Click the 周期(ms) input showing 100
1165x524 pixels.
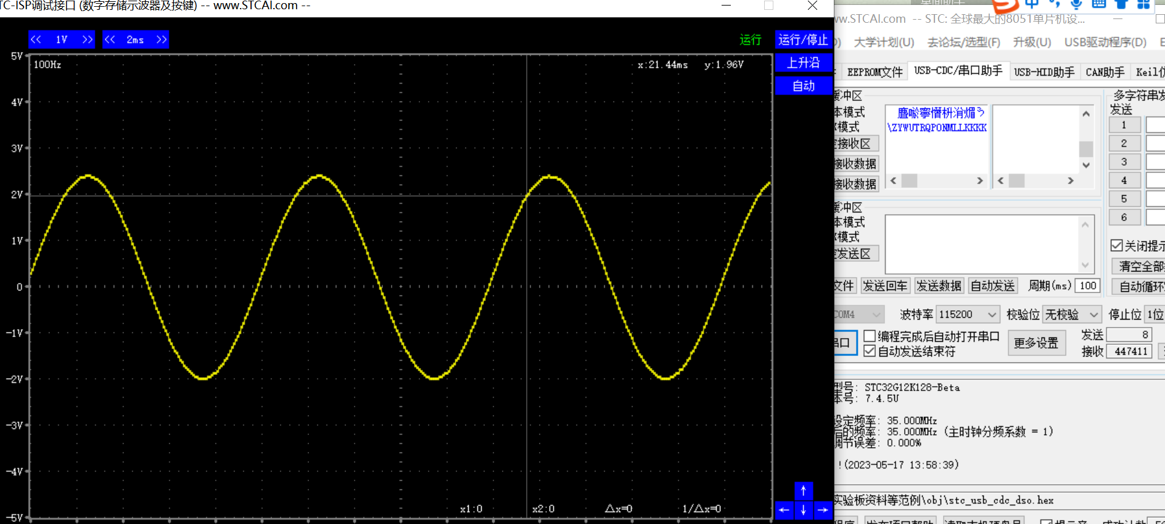point(1087,286)
